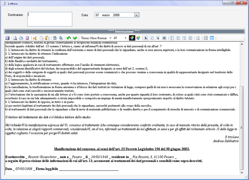This screenshot has width=249, height=180.
Task: Cut selected text with scissors icon
Action: (35, 38)
